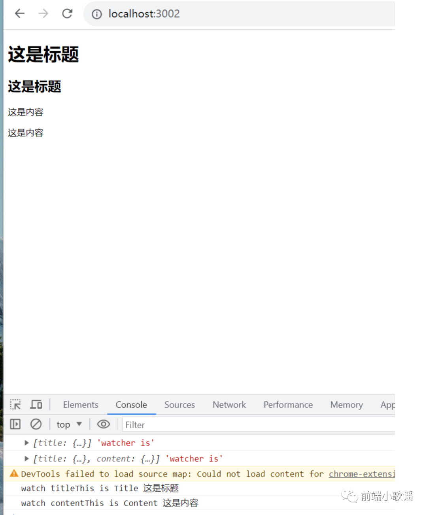
Task: Open the chrome-extension source map link
Action: (362, 474)
